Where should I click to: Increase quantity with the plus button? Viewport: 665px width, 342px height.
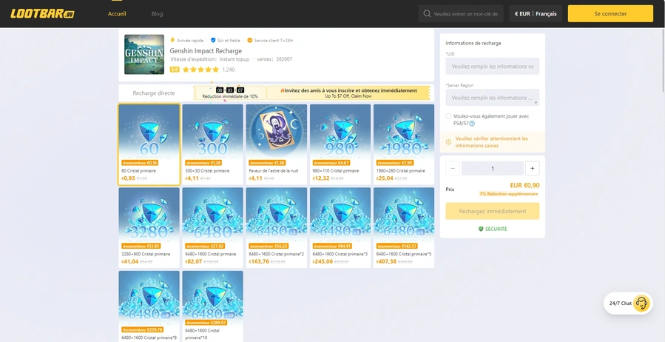point(533,168)
